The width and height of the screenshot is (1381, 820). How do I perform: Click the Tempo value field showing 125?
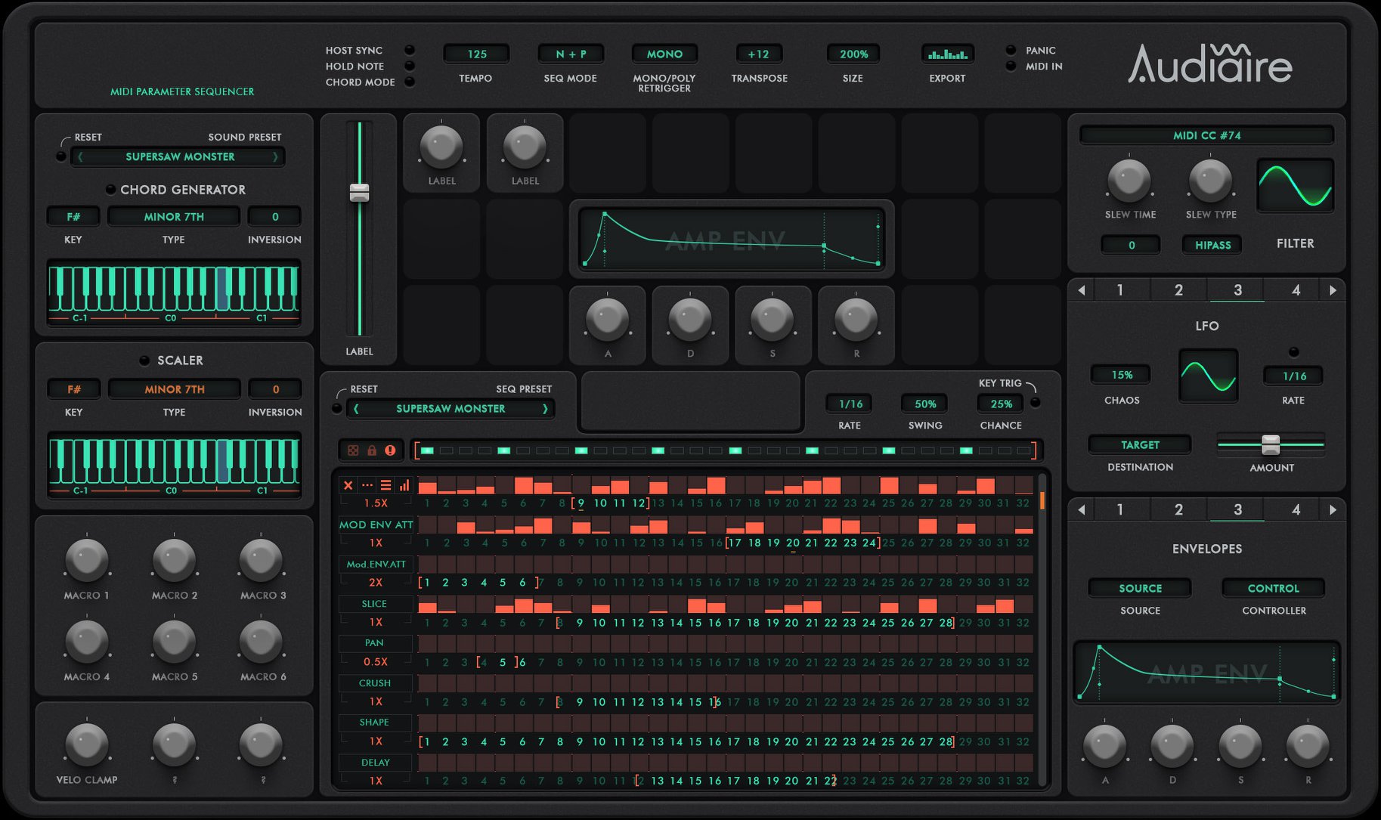coord(476,54)
